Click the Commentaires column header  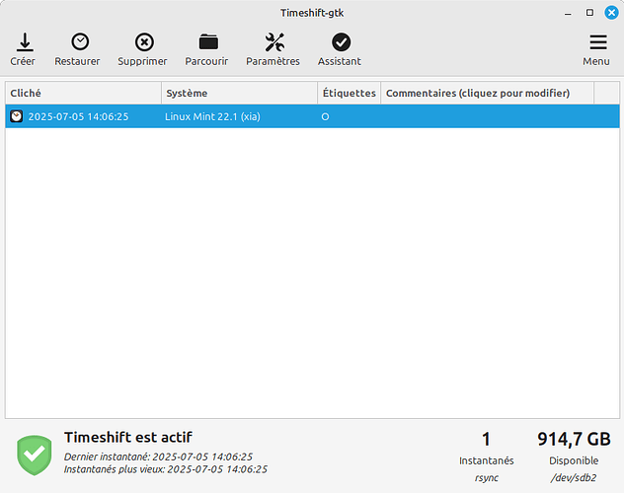[x=487, y=93]
